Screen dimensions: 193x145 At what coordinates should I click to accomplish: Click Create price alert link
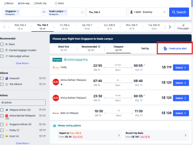(178, 48)
